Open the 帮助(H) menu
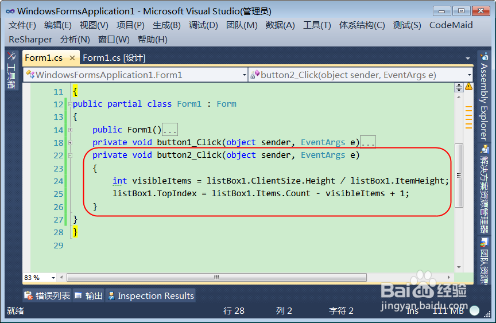The height and width of the screenshot is (323, 496). (153, 40)
